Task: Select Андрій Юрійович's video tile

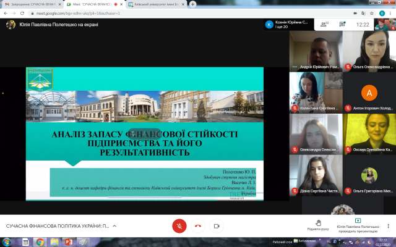Action: coord(316,49)
